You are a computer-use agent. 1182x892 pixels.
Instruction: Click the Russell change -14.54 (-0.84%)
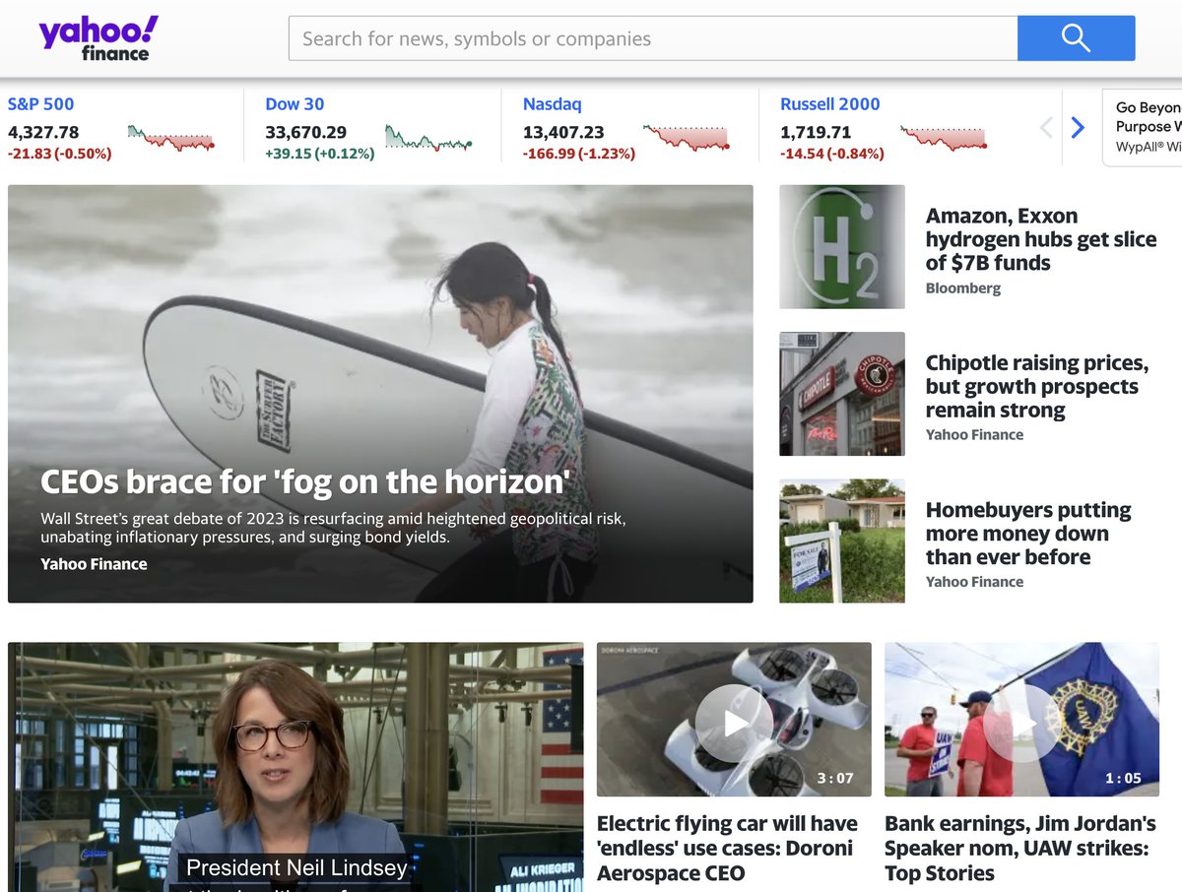(832, 154)
